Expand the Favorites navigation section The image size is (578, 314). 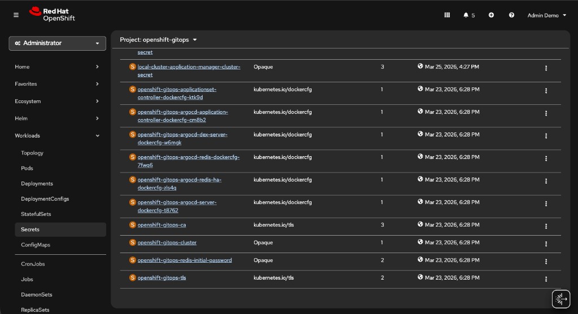57,84
